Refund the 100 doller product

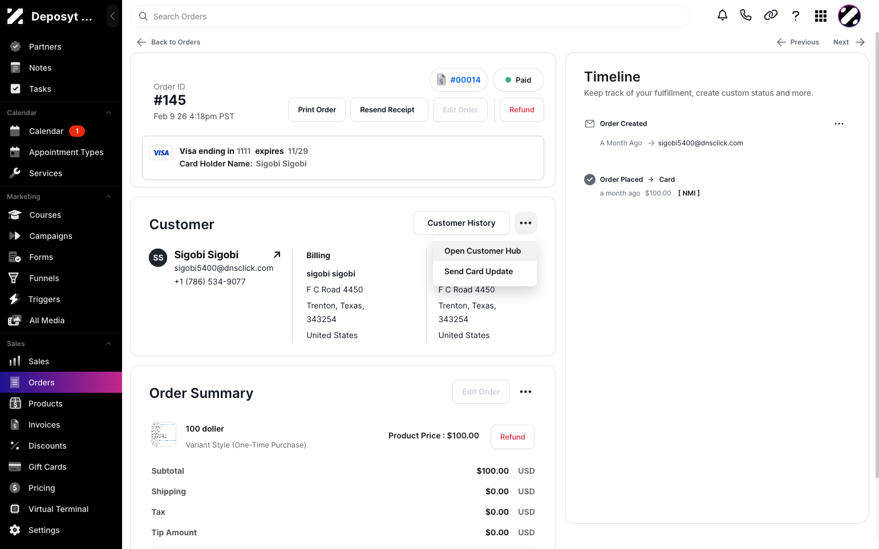point(513,437)
